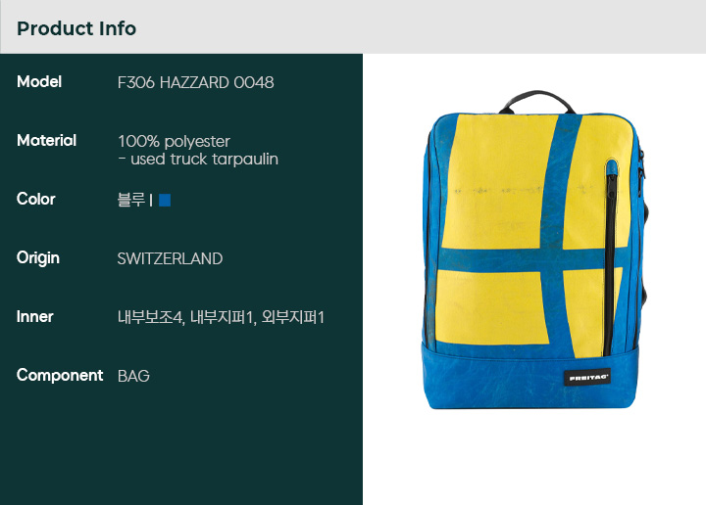The width and height of the screenshot is (706, 505).
Task: Click the inner pockets description text
Action: tap(221, 317)
